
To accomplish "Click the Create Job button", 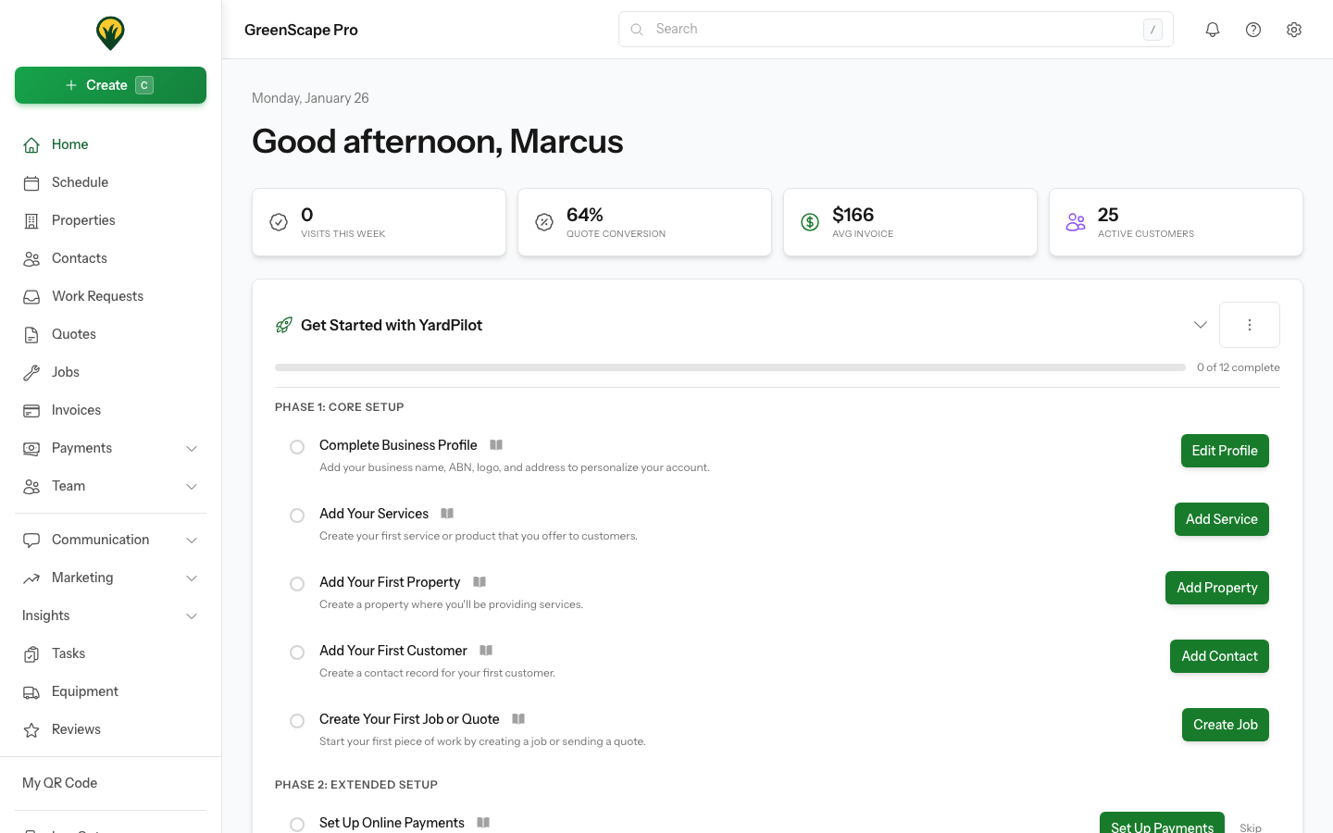I will [x=1225, y=725].
